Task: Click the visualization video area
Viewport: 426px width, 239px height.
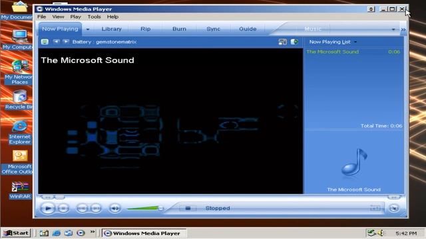Action: 170,121
